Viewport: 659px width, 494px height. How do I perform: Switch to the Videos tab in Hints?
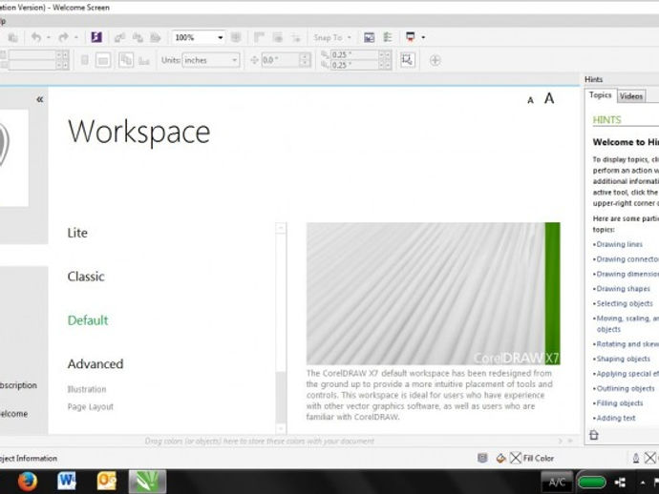(x=631, y=96)
